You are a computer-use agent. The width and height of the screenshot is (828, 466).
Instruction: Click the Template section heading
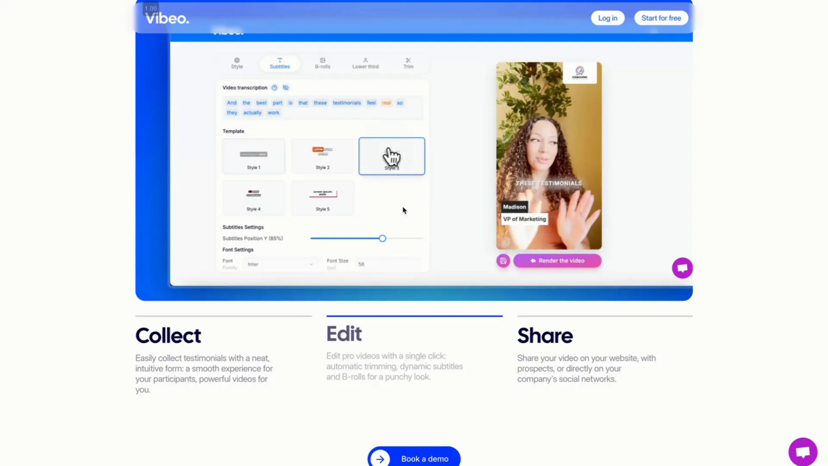coord(233,131)
